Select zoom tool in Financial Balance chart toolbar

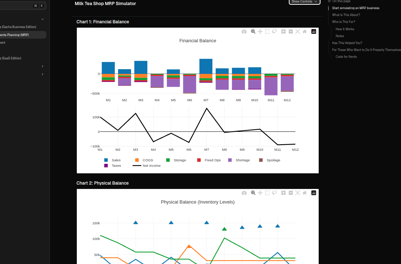coord(253,32)
